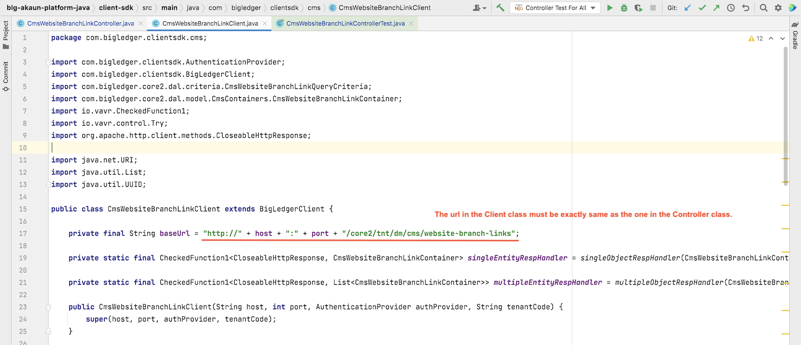Open CmsWebsiteBranchLinkControllerTest.java tab
Viewport: 801px width, 345px height.
pos(345,24)
